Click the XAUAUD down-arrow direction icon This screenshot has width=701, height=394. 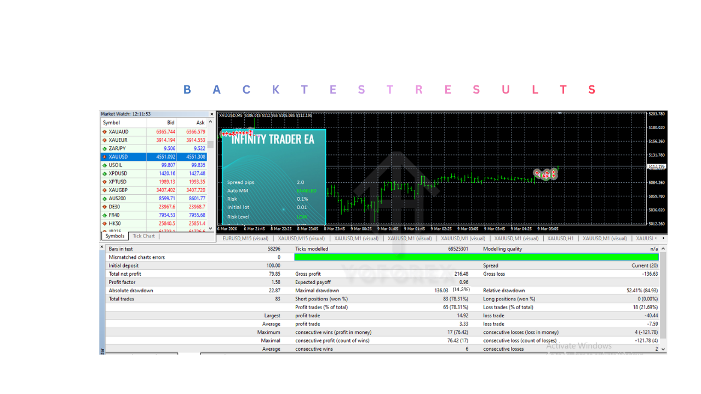[105, 132]
